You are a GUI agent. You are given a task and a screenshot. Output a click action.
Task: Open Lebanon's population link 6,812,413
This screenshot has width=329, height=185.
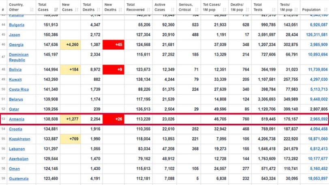(319, 149)
